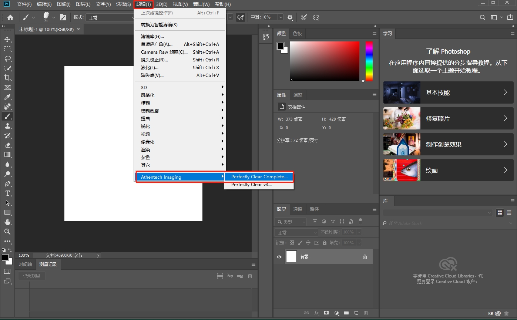The width and height of the screenshot is (517, 320).
Task: Activate the Zoom tool magnifier
Action: tap(7, 232)
